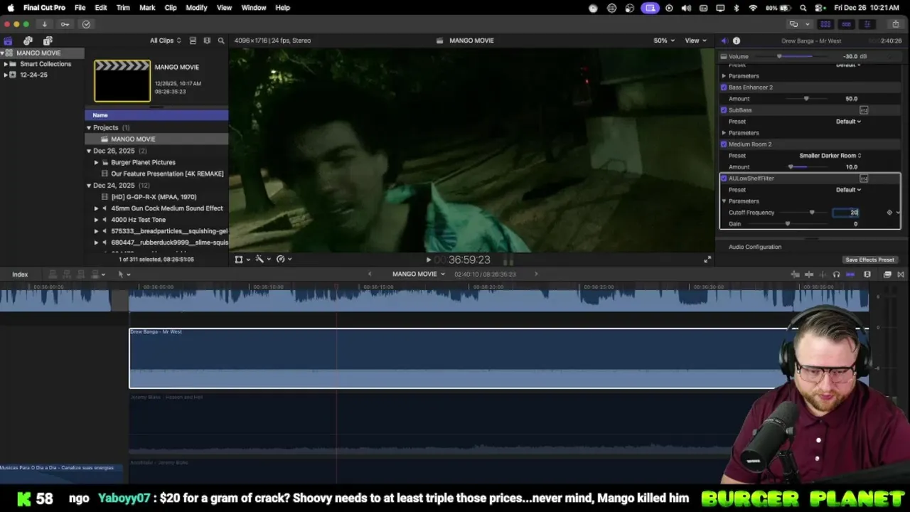Open the viewer zoom 50% dropdown
910x512 pixels.
coord(664,41)
